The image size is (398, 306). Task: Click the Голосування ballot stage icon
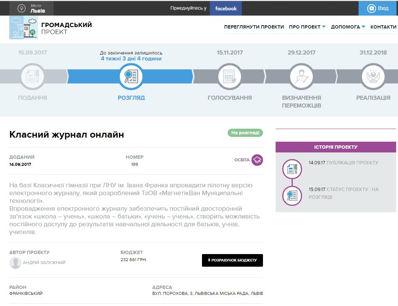point(230,76)
